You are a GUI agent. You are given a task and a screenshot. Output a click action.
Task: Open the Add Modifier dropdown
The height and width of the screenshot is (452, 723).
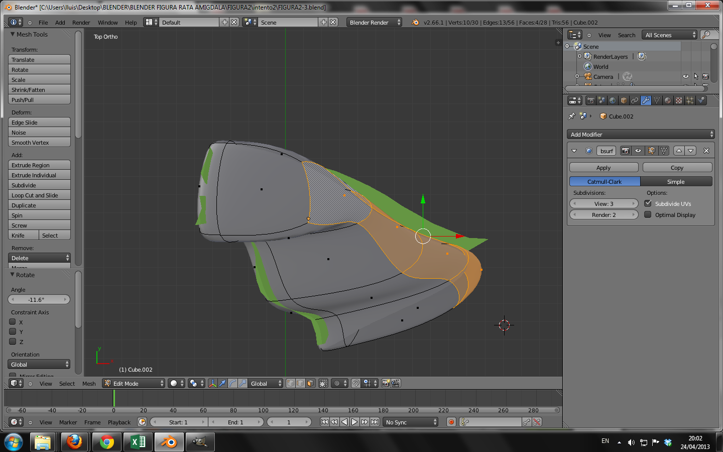[640, 134]
